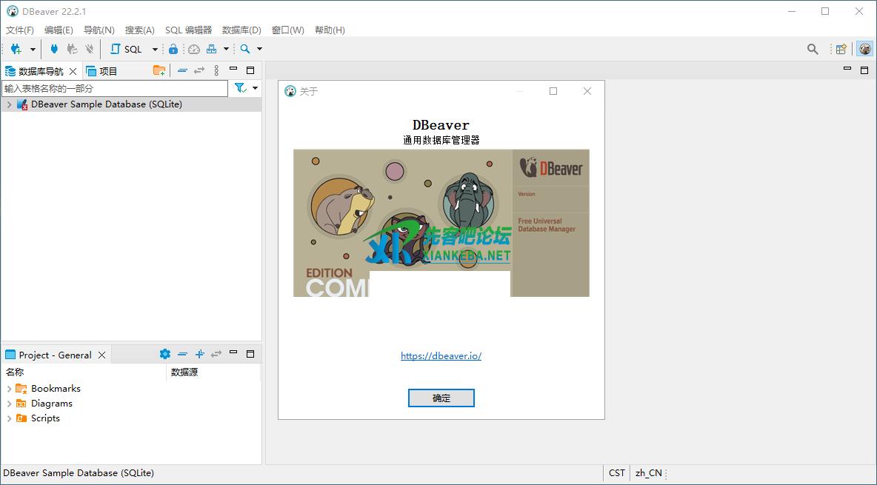Switch to the 项目 tab
The width and height of the screenshot is (877, 485).
pos(102,71)
